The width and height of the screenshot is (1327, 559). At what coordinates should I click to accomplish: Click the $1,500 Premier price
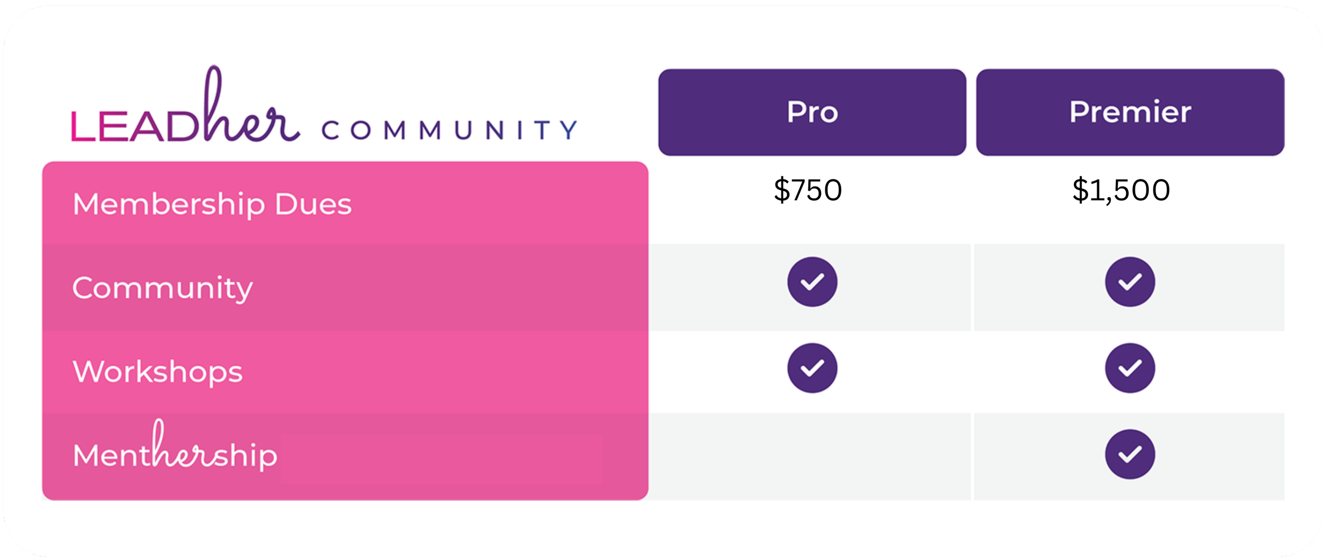(1121, 191)
